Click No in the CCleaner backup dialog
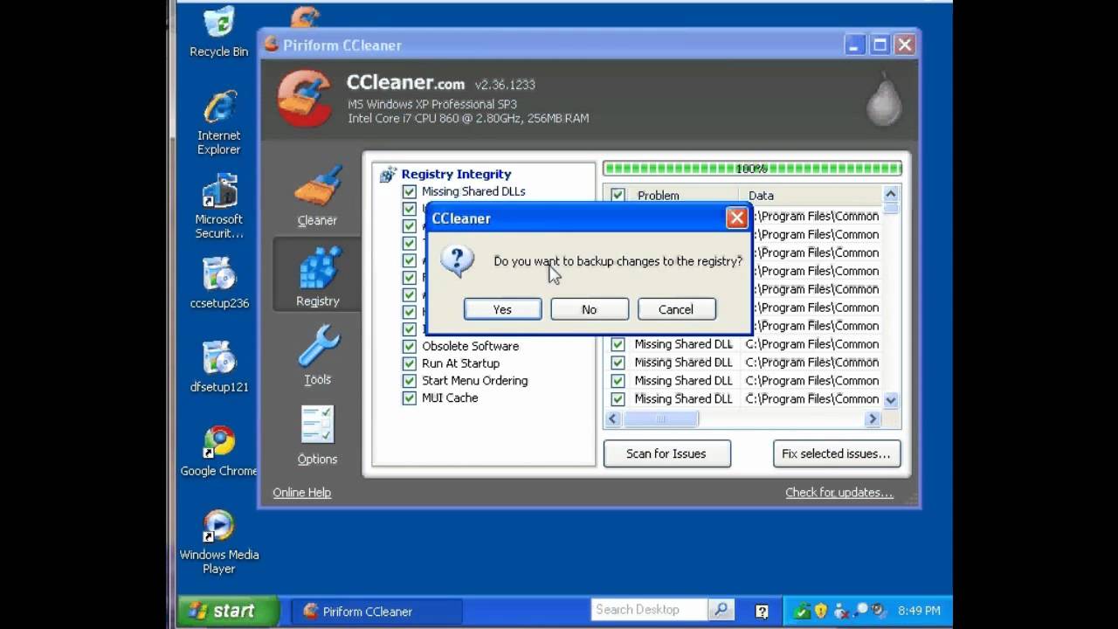The width and height of the screenshot is (1118, 629). click(590, 309)
